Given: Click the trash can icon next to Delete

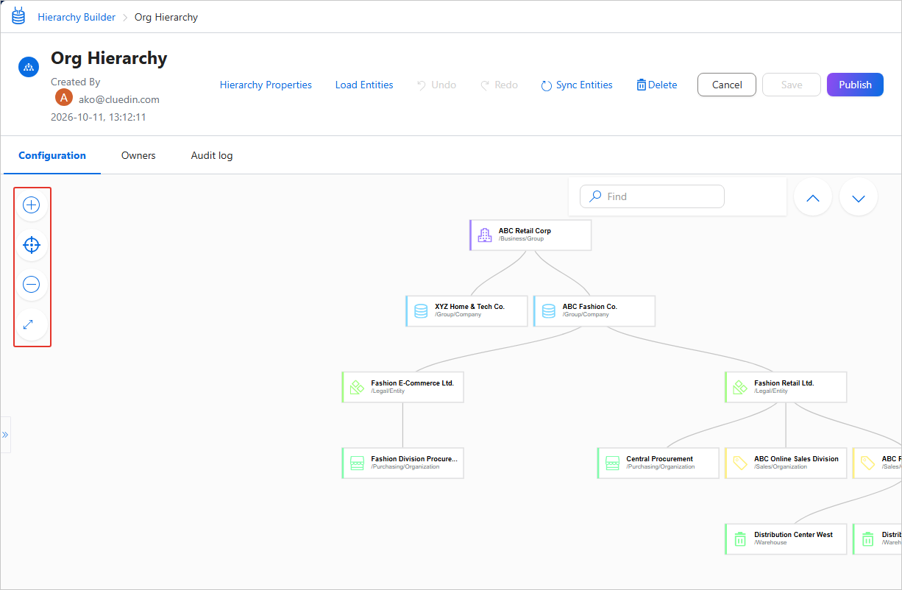Looking at the screenshot, I should 642,85.
